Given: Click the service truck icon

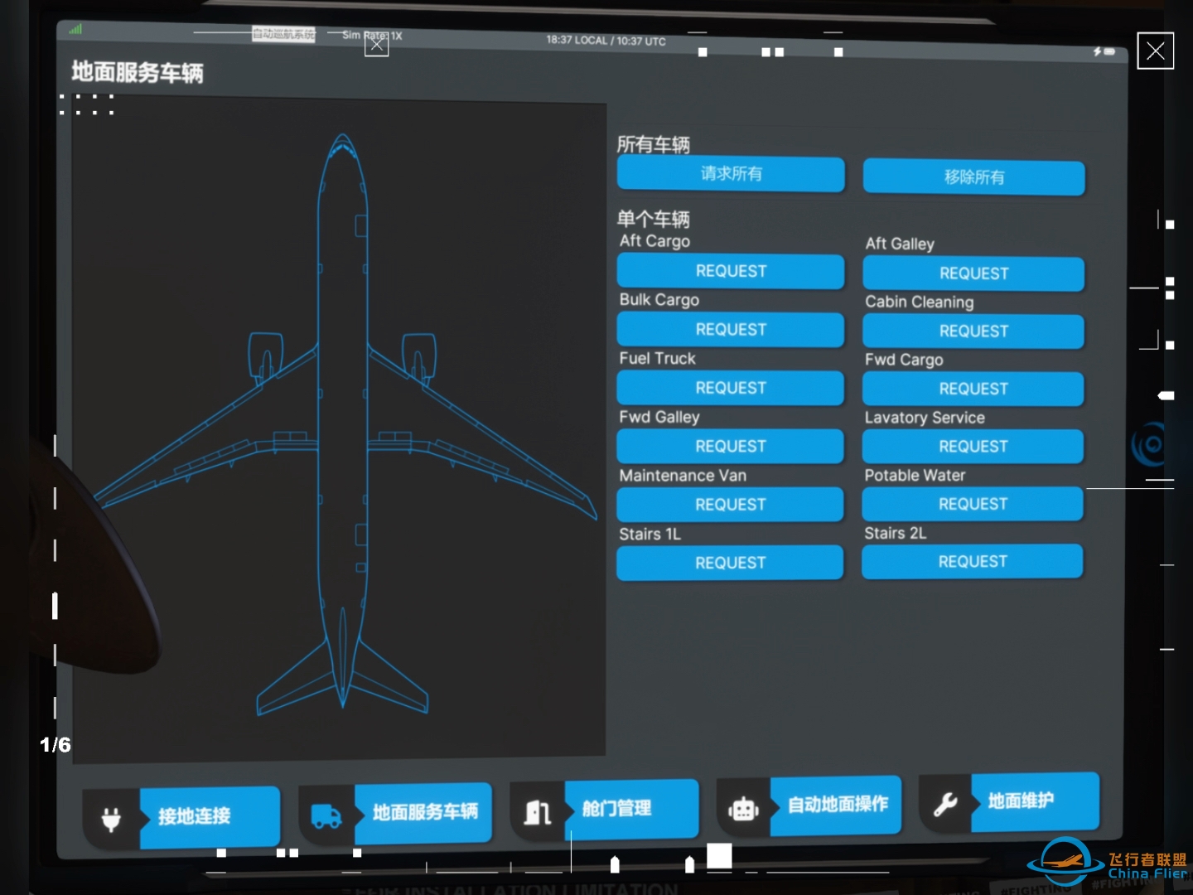Looking at the screenshot, I should [x=326, y=815].
